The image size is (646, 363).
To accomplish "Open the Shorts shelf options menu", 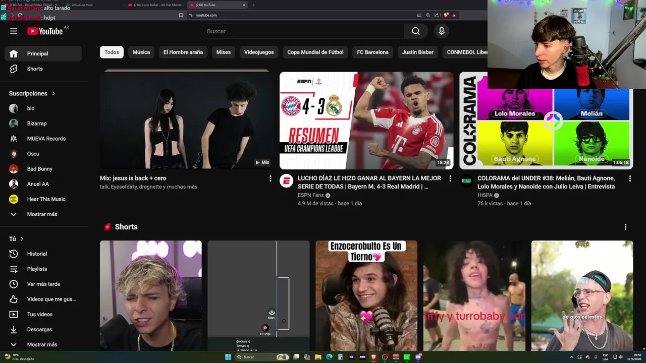I will 625,227.
